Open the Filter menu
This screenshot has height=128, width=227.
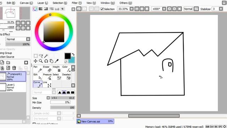click(77, 3)
